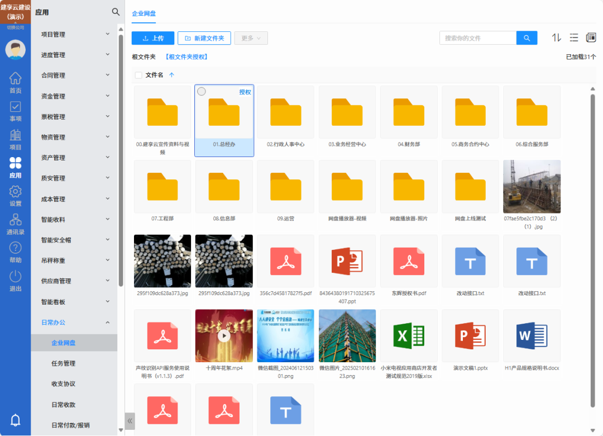Viewport: 603px width, 436px height.
Task: Toggle 文件名 sort arrow in header
Action: (171, 75)
